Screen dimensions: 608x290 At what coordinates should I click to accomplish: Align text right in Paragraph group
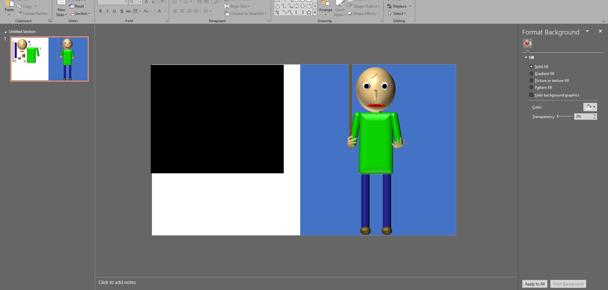(189, 11)
